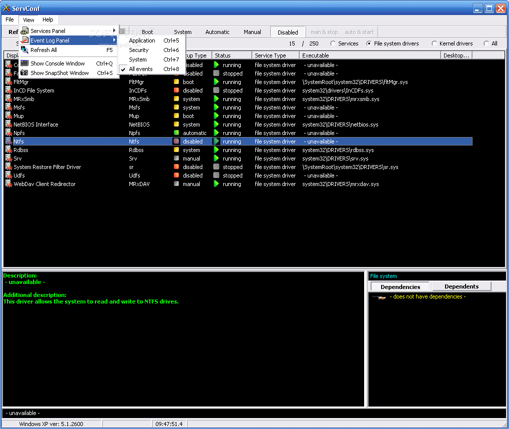Click the System Restore Filter Driver icon
The height and width of the screenshot is (429, 509).
[x=9, y=166]
